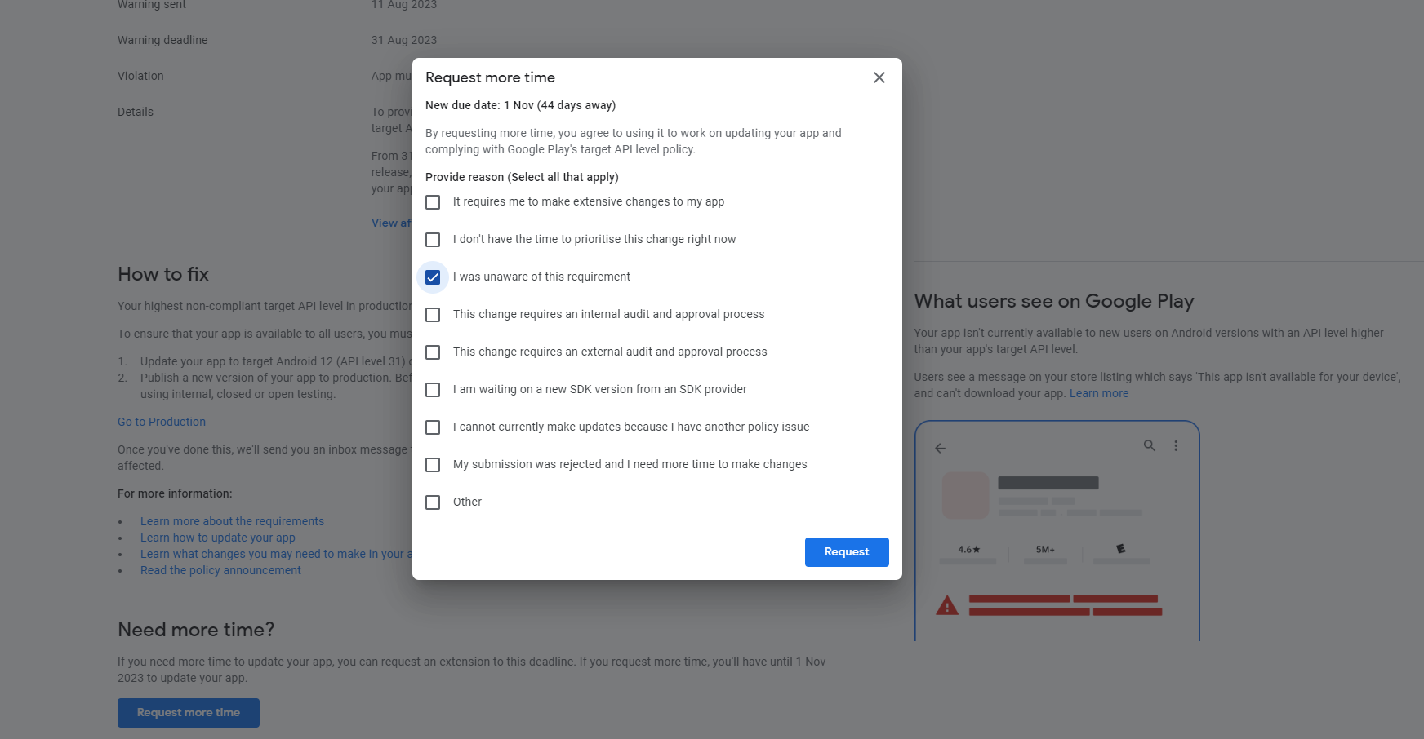This screenshot has height=739, width=1424.
Task: Click the Request more time button
Action: [188, 712]
